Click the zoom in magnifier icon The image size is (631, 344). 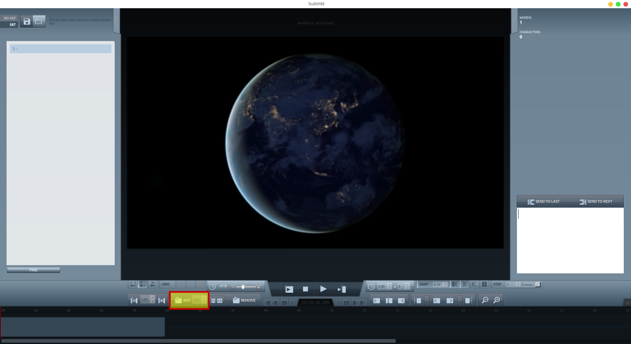tap(497, 300)
